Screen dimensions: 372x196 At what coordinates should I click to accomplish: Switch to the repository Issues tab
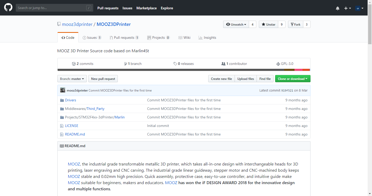[92, 37]
